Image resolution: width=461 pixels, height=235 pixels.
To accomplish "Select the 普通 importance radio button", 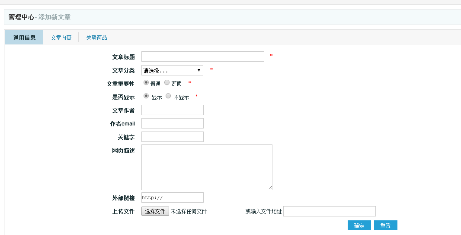I will [x=146, y=82].
